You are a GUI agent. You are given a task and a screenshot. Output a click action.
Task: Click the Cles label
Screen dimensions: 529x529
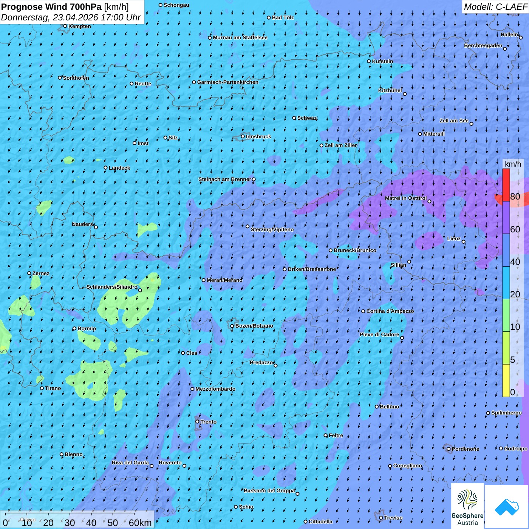point(192,353)
